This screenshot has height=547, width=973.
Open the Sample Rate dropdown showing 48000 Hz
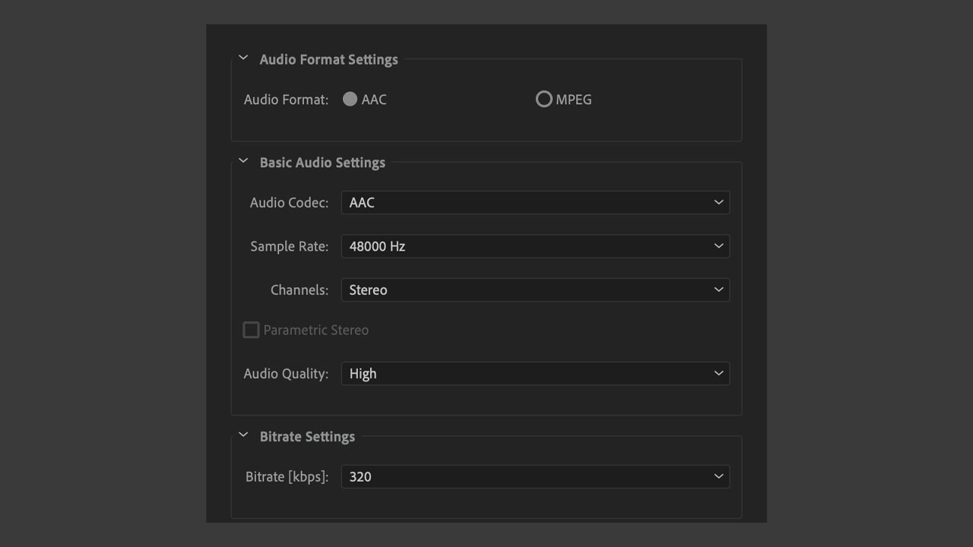535,246
